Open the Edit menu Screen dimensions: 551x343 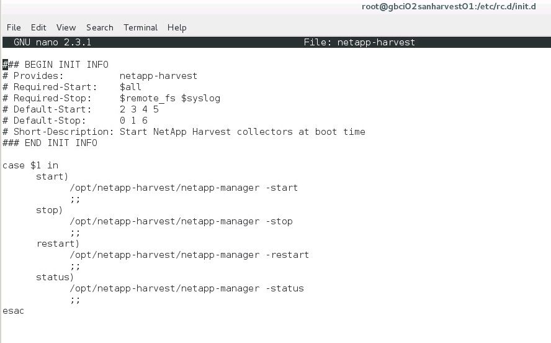click(38, 27)
